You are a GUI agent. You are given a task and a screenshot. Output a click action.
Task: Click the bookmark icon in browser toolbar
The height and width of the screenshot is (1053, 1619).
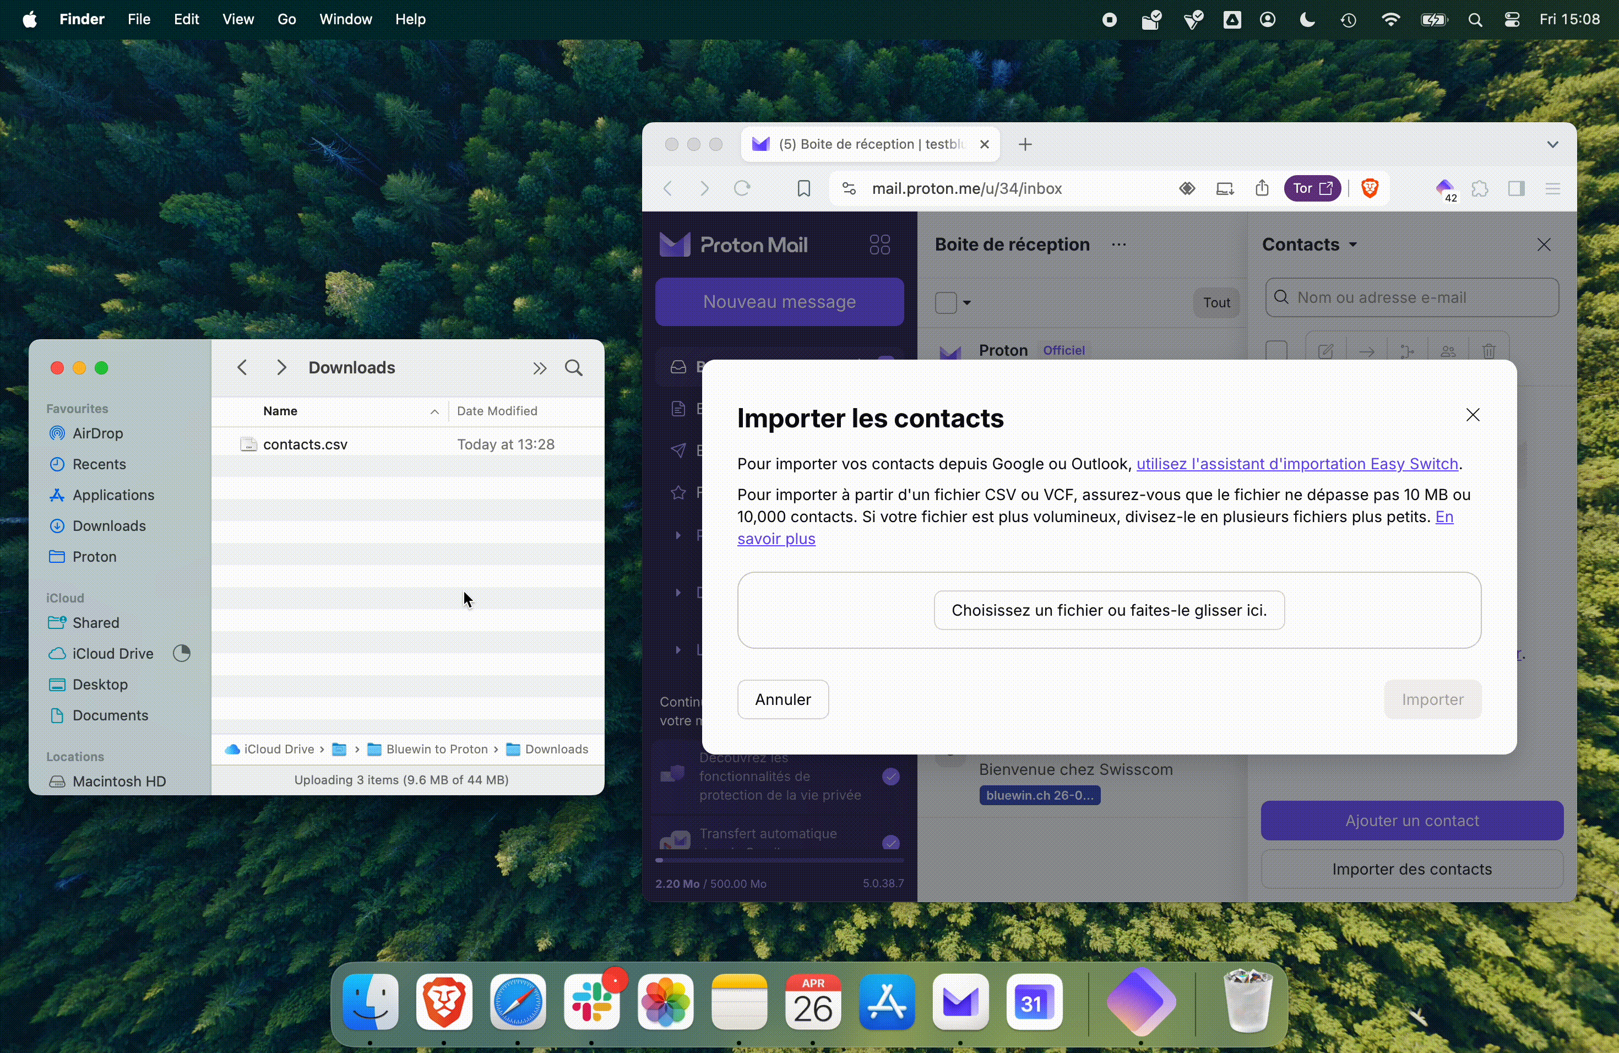[x=803, y=188]
